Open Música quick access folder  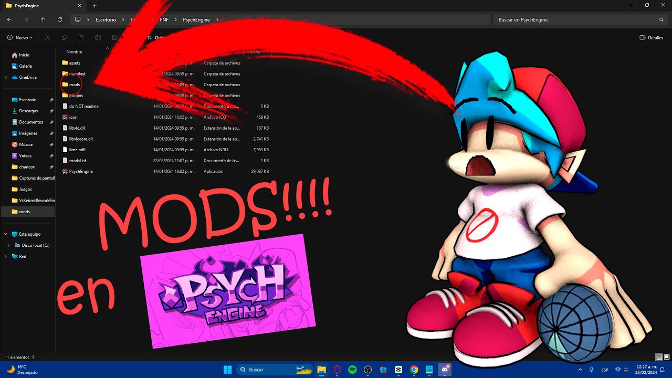(x=26, y=144)
